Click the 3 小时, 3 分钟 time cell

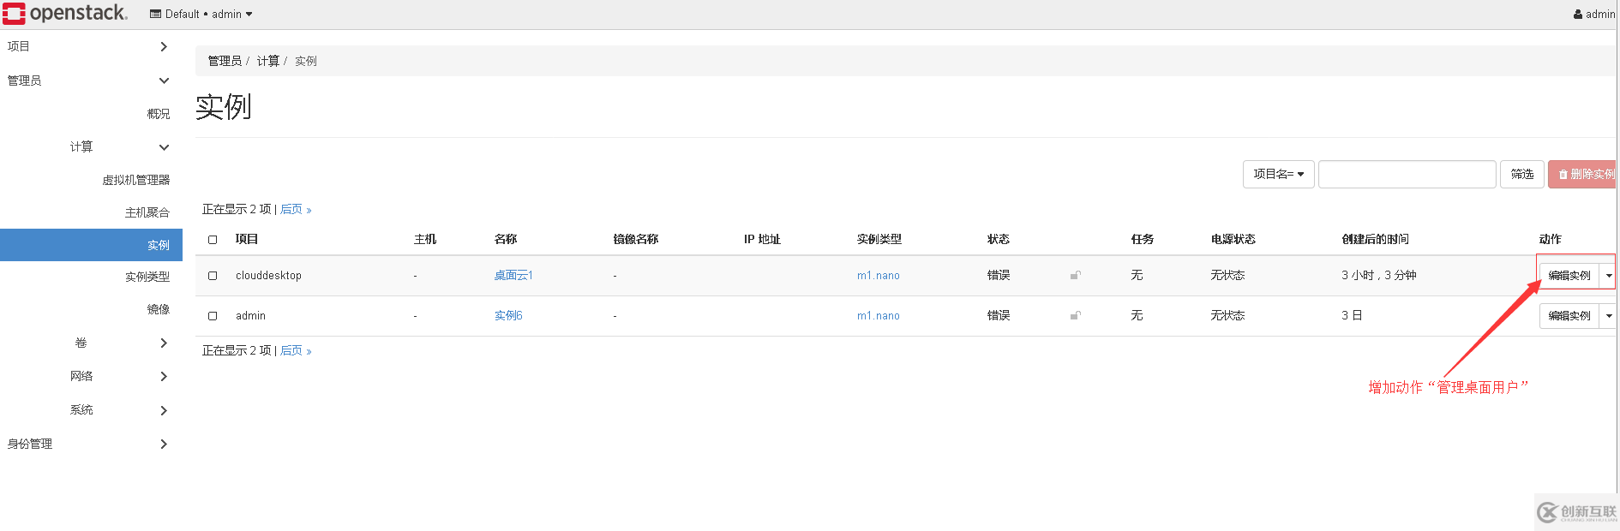(1379, 276)
